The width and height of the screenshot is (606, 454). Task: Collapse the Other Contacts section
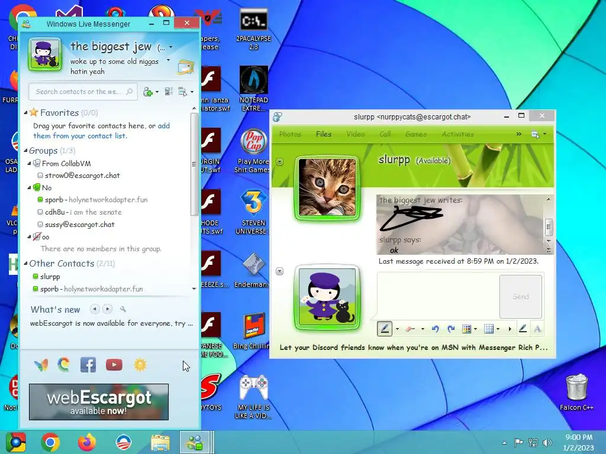(25, 264)
